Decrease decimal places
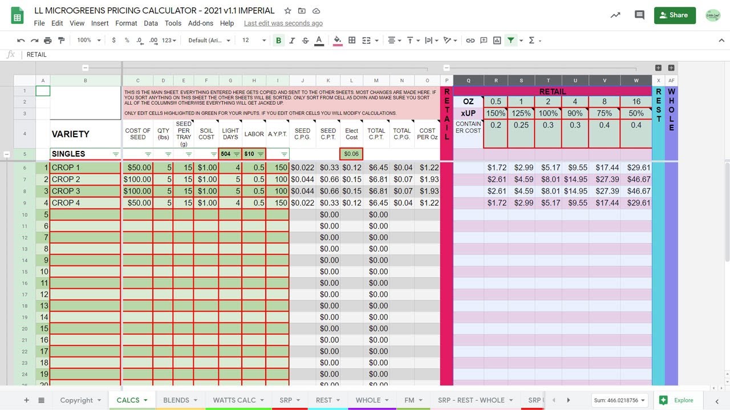 coord(140,40)
